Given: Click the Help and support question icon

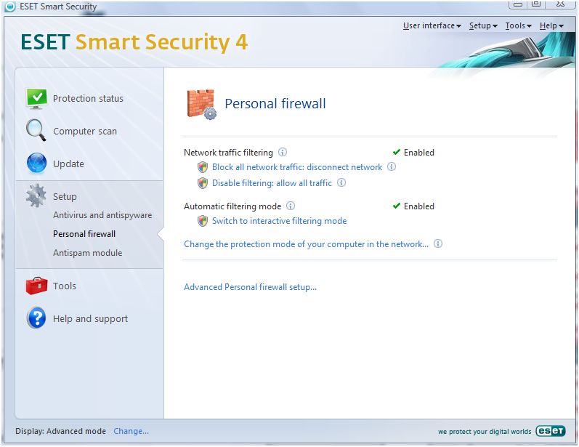Looking at the screenshot, I should pos(36,318).
